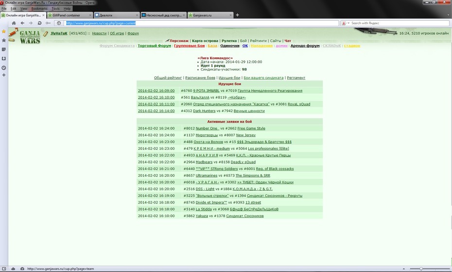Open the Форум header link

133,33
